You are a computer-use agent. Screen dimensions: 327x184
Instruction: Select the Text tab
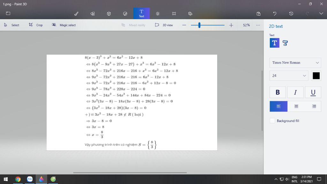pos(141,13)
